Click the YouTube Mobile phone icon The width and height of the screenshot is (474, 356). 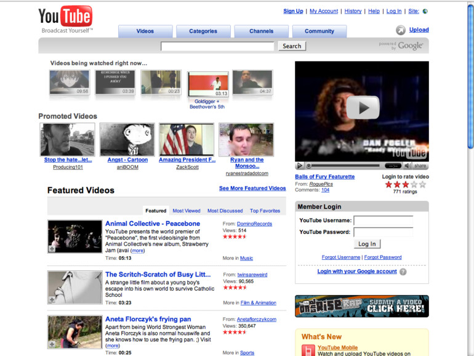pos(308,350)
